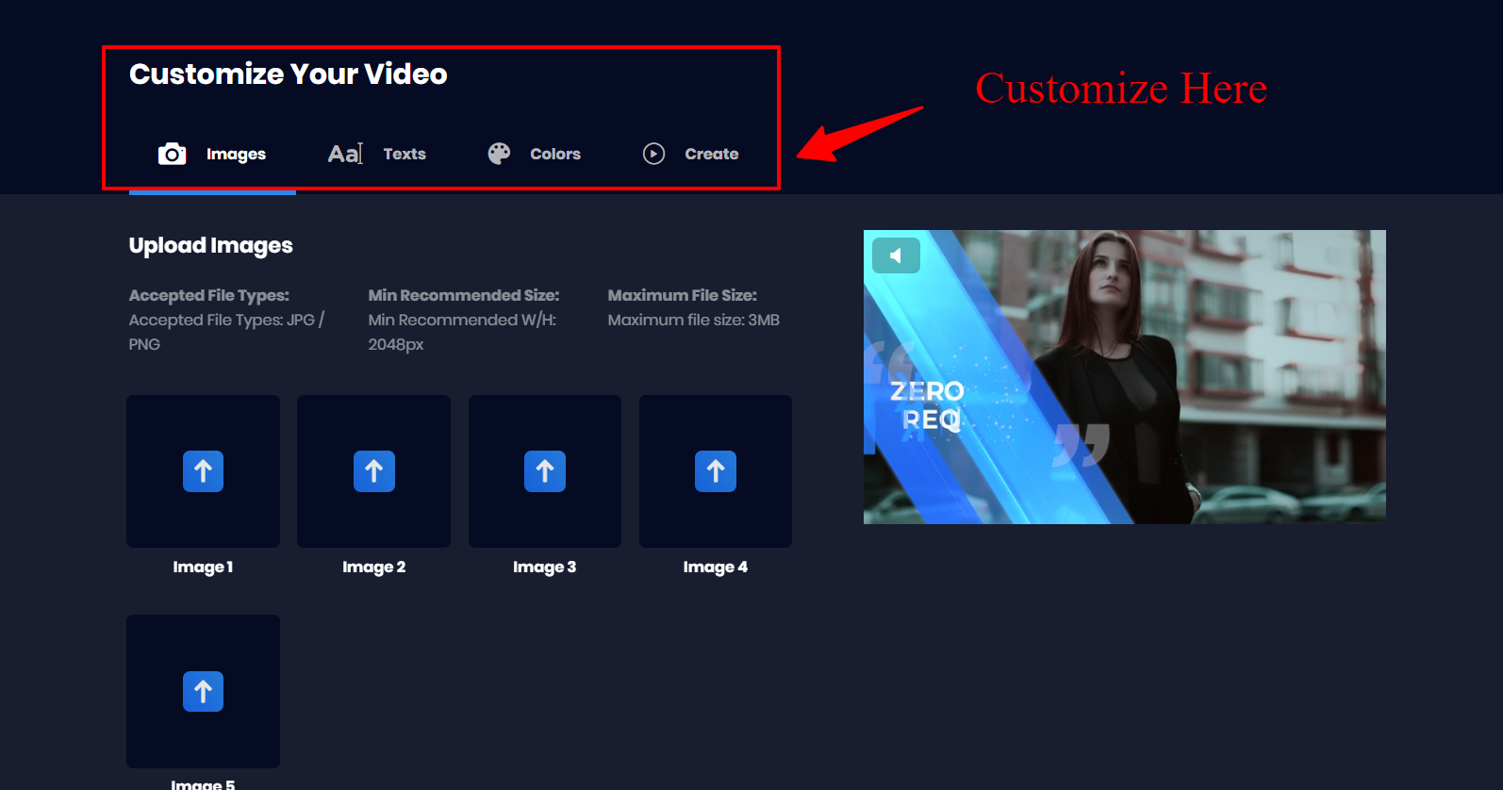This screenshot has width=1503, height=790.
Task: Click the color palette icon
Action: pyautogui.click(x=499, y=154)
